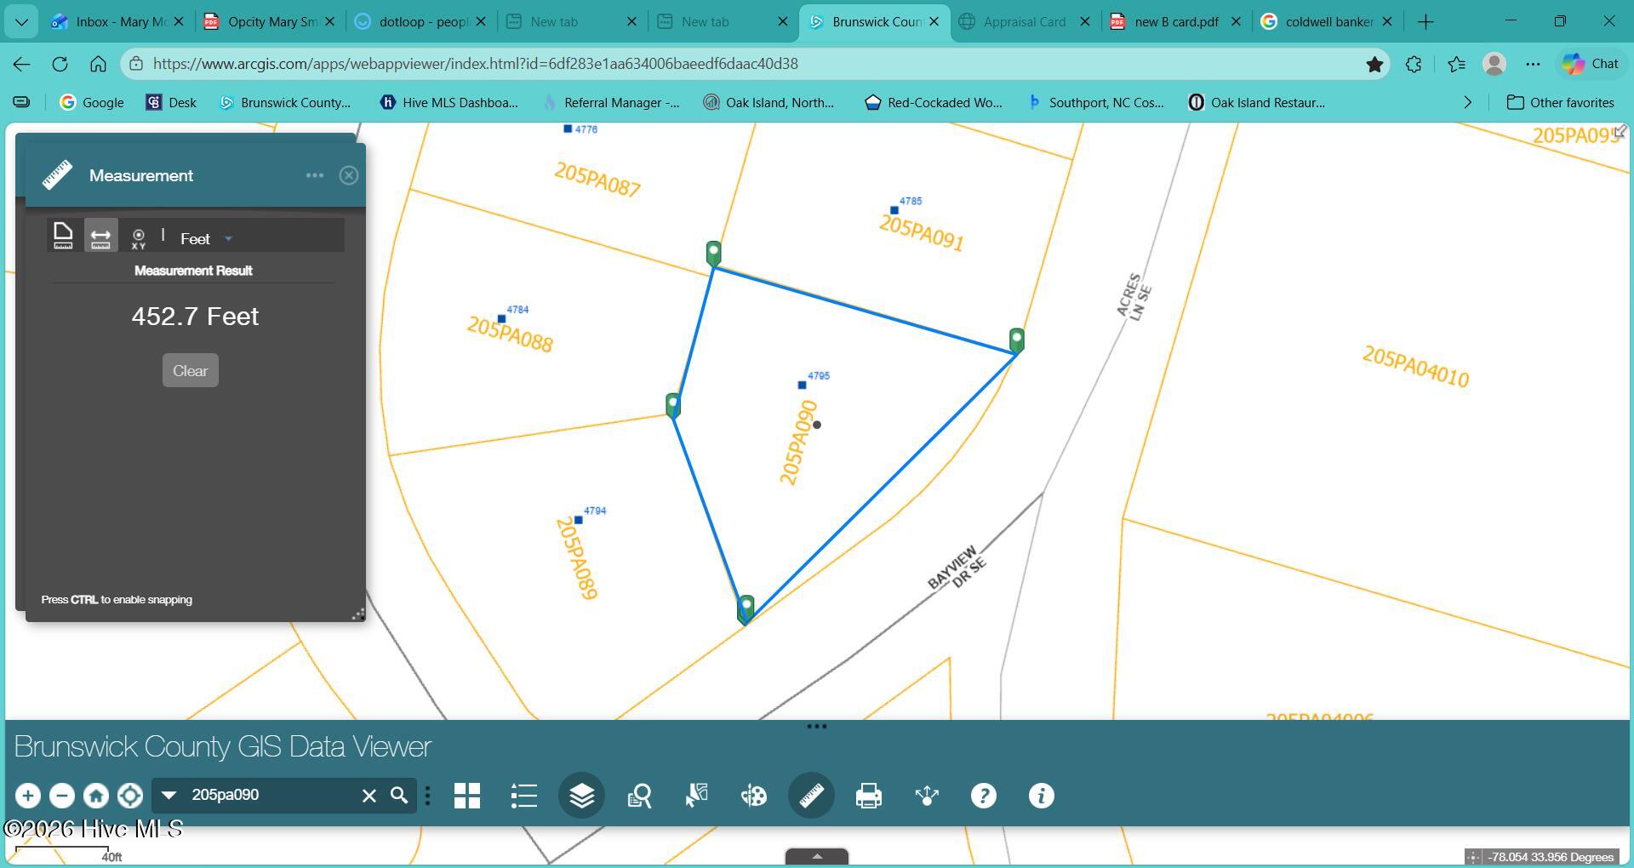Viewport: 1634px width, 868px height.
Task: Zoom in on the map
Action: (x=27, y=796)
